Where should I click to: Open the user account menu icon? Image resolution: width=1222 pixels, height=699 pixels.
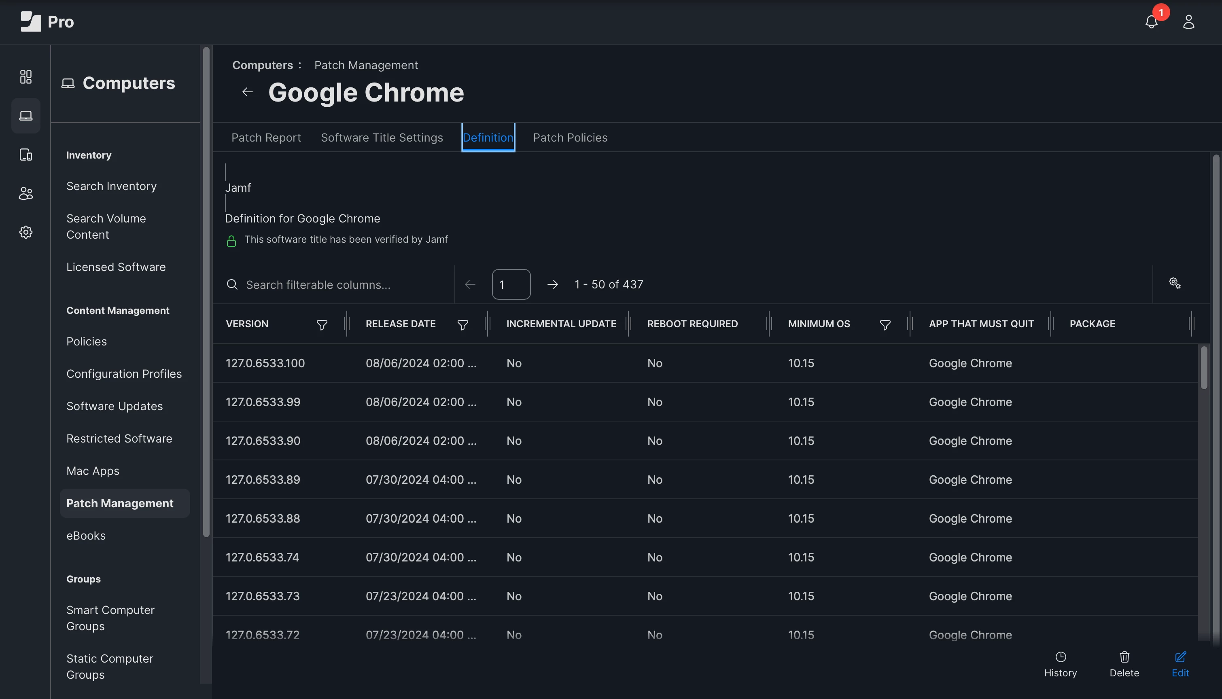coord(1188,21)
